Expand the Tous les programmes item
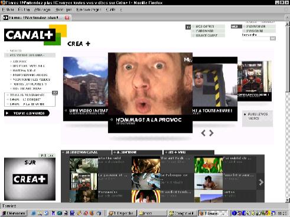This screenshot has width=290, height=217. tap(27, 95)
